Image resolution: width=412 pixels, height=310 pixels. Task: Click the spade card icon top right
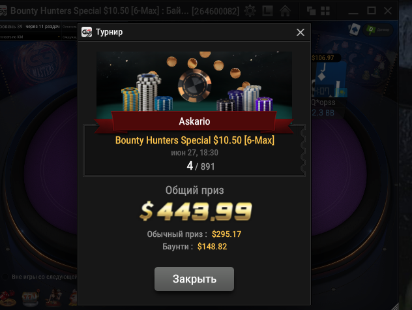(x=355, y=29)
